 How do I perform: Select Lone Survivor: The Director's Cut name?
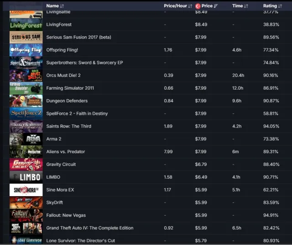[x=80, y=240]
